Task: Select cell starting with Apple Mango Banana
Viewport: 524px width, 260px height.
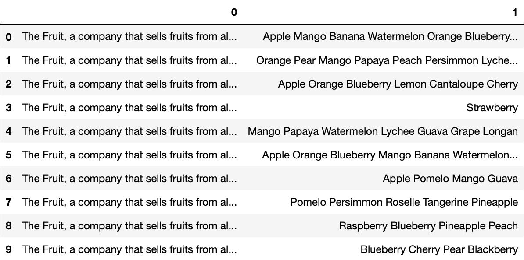Action: 390,36
